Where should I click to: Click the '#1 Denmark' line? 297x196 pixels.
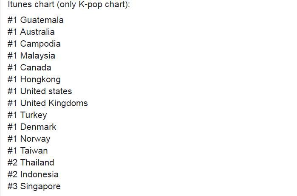pos(32,127)
